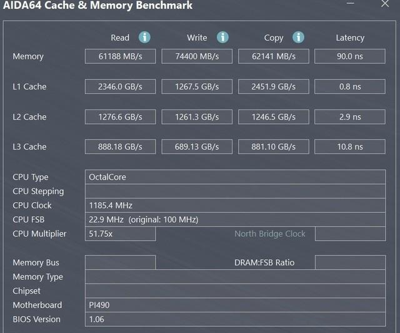Viewport: 400px width, 333px height.
Task: Click the empty North Bridge Clock field
Action: 350,233
